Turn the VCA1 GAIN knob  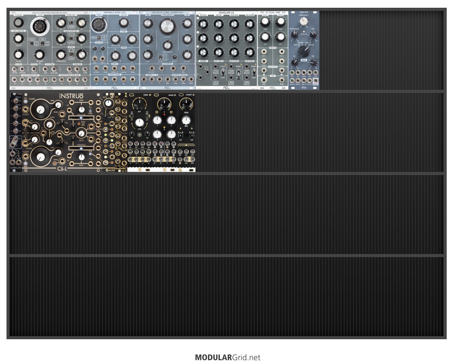tap(265, 21)
